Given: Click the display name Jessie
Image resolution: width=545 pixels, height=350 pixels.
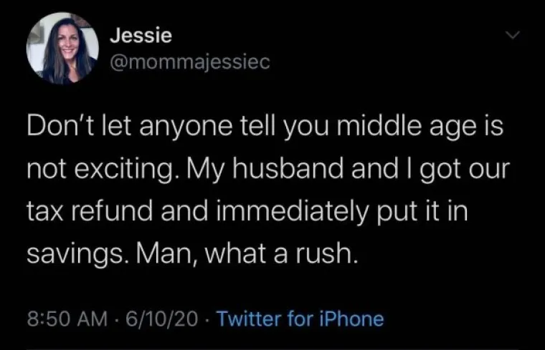Looking at the screenshot, I should (x=141, y=35).
